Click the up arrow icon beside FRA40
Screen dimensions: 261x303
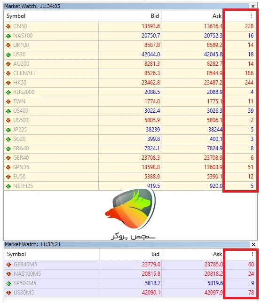click(x=8, y=148)
